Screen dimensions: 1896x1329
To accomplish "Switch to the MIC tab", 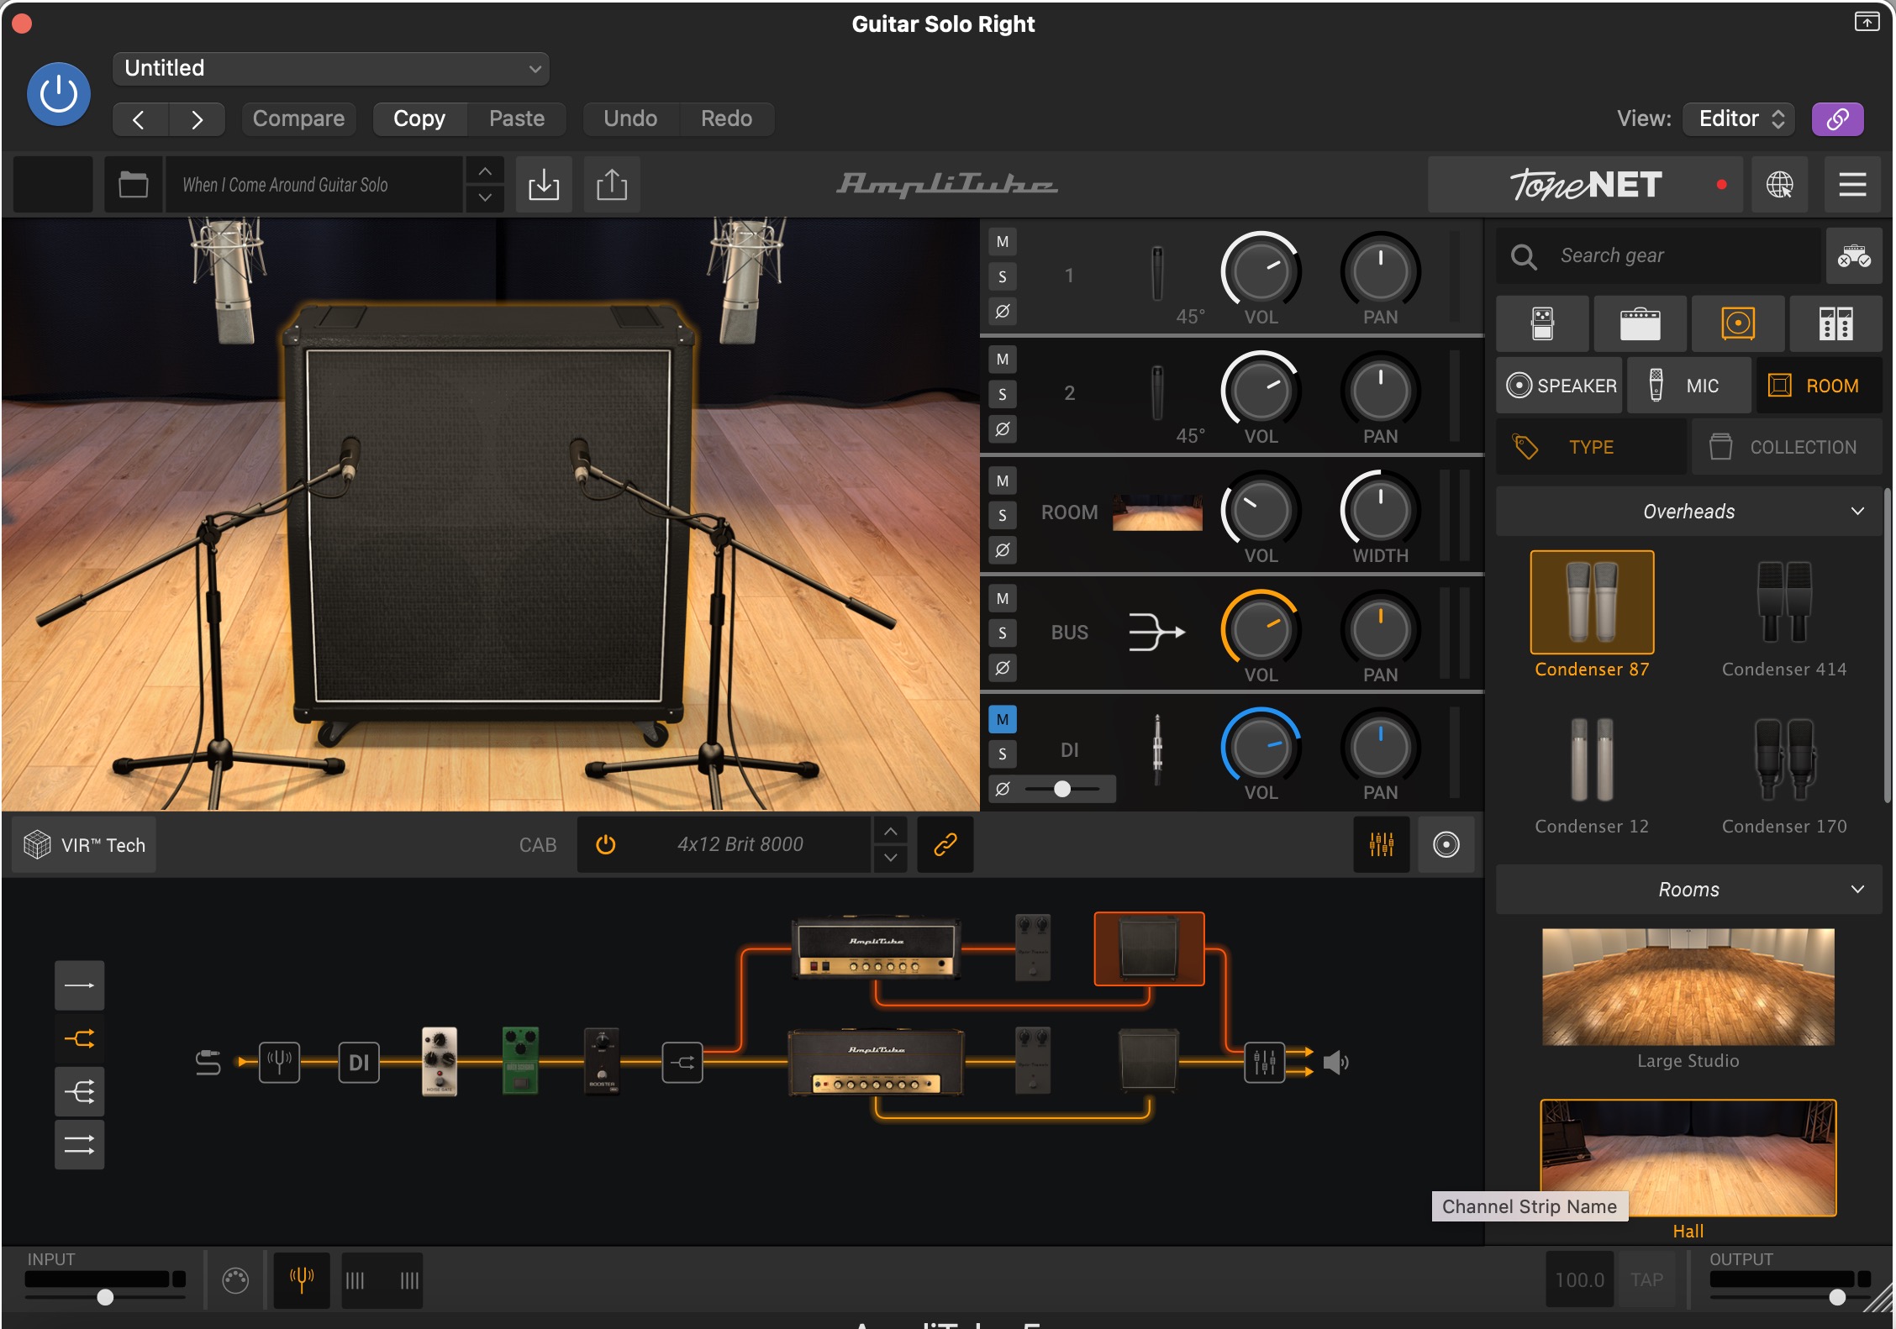I will (x=1688, y=386).
